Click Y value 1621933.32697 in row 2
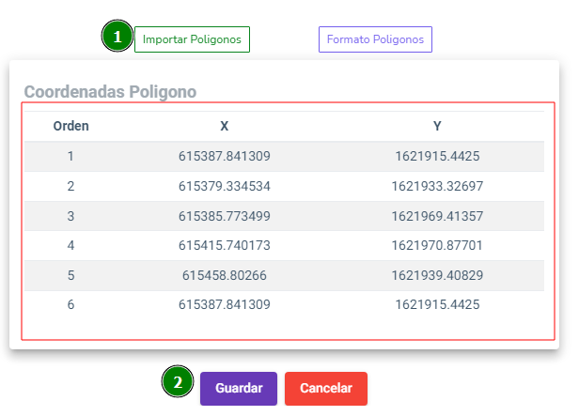The width and height of the screenshot is (579, 416). point(437,186)
